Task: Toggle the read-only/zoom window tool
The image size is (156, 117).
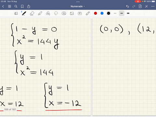Action: click(16, 13)
